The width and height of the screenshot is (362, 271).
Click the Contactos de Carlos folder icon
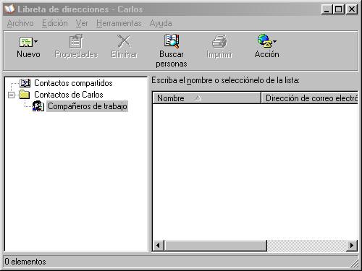coord(25,95)
